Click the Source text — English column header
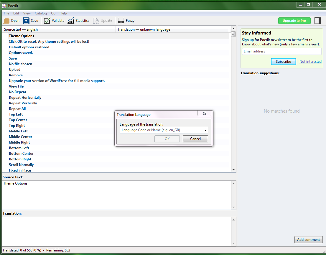 (x=59, y=29)
